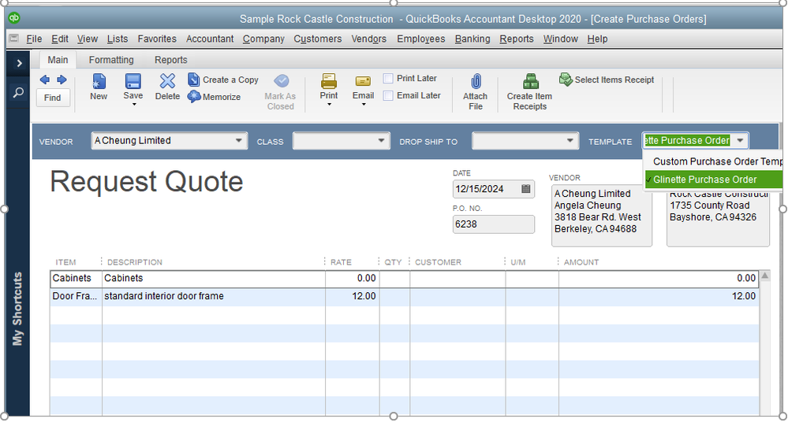Click the Find button

click(x=52, y=98)
